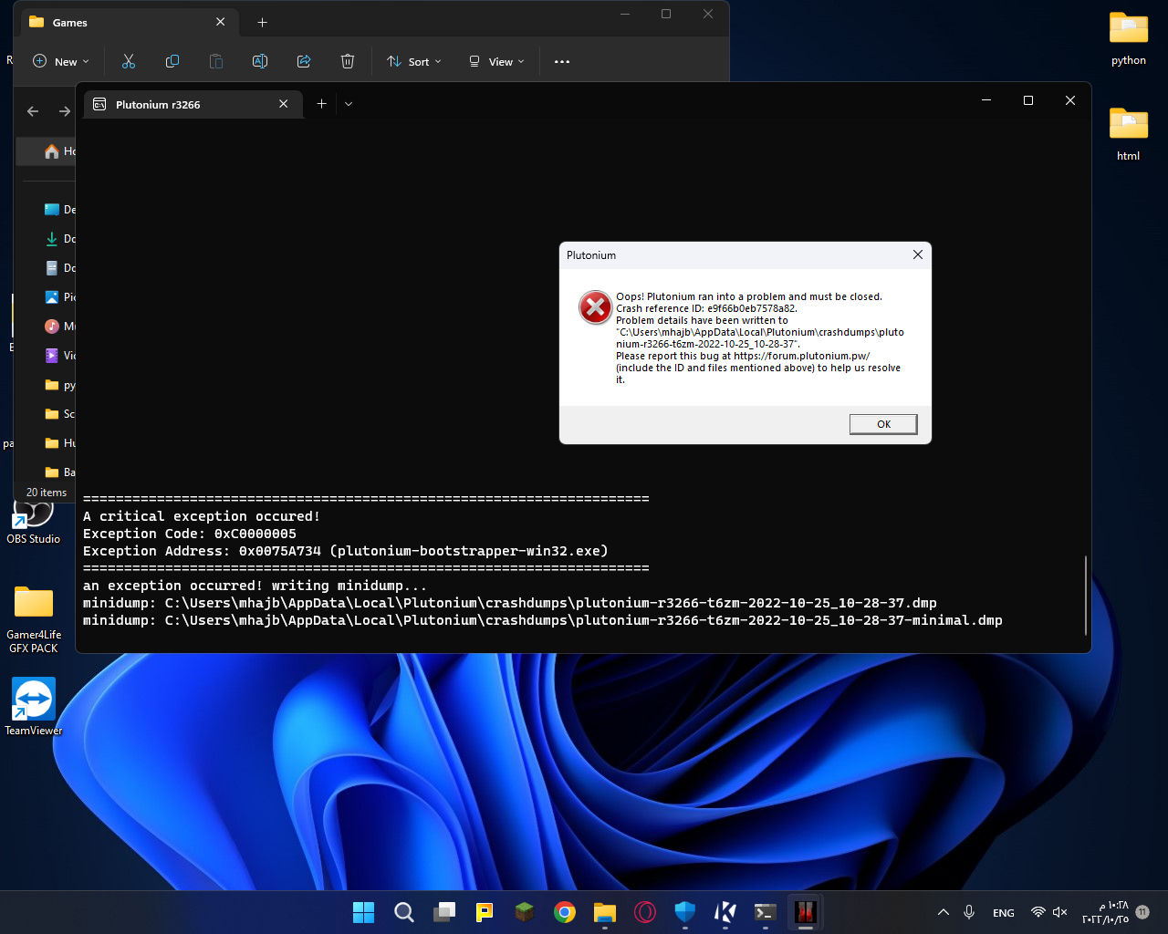1168x934 pixels.
Task: Open taskbar Search
Action: 403,912
